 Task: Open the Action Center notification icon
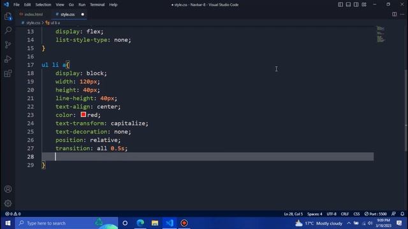point(399,223)
